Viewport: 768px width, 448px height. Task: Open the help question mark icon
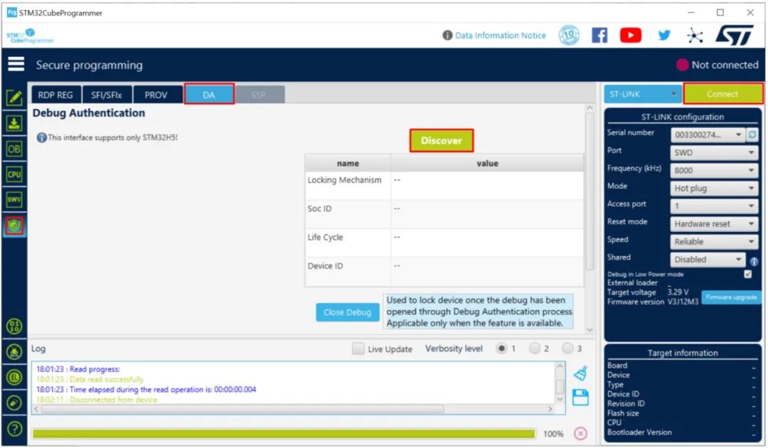14,429
